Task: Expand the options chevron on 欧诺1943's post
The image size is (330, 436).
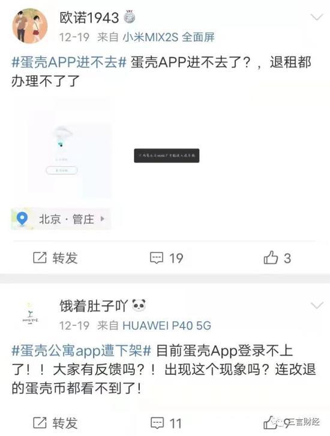Action: click(317, 17)
